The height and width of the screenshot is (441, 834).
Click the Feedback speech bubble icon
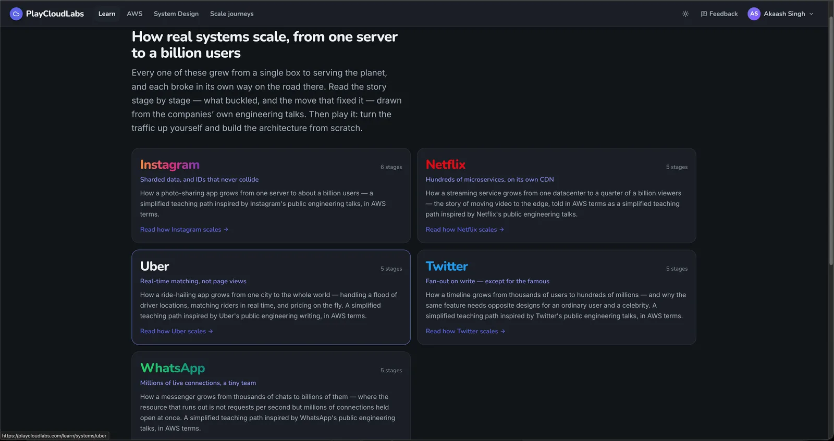point(704,14)
